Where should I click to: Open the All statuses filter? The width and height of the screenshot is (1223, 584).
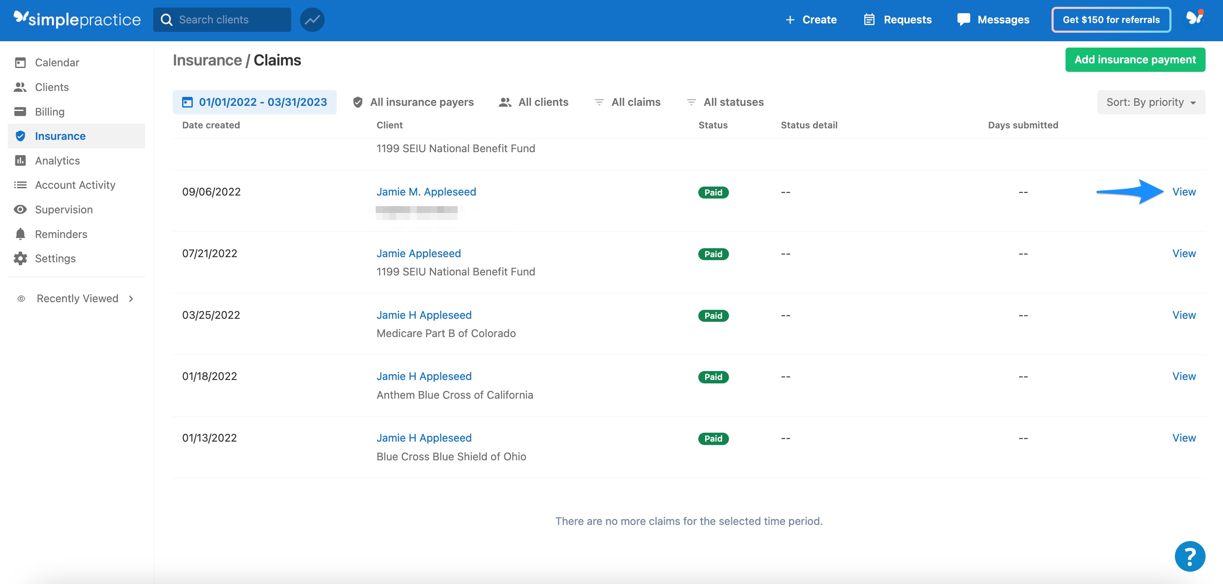point(725,102)
